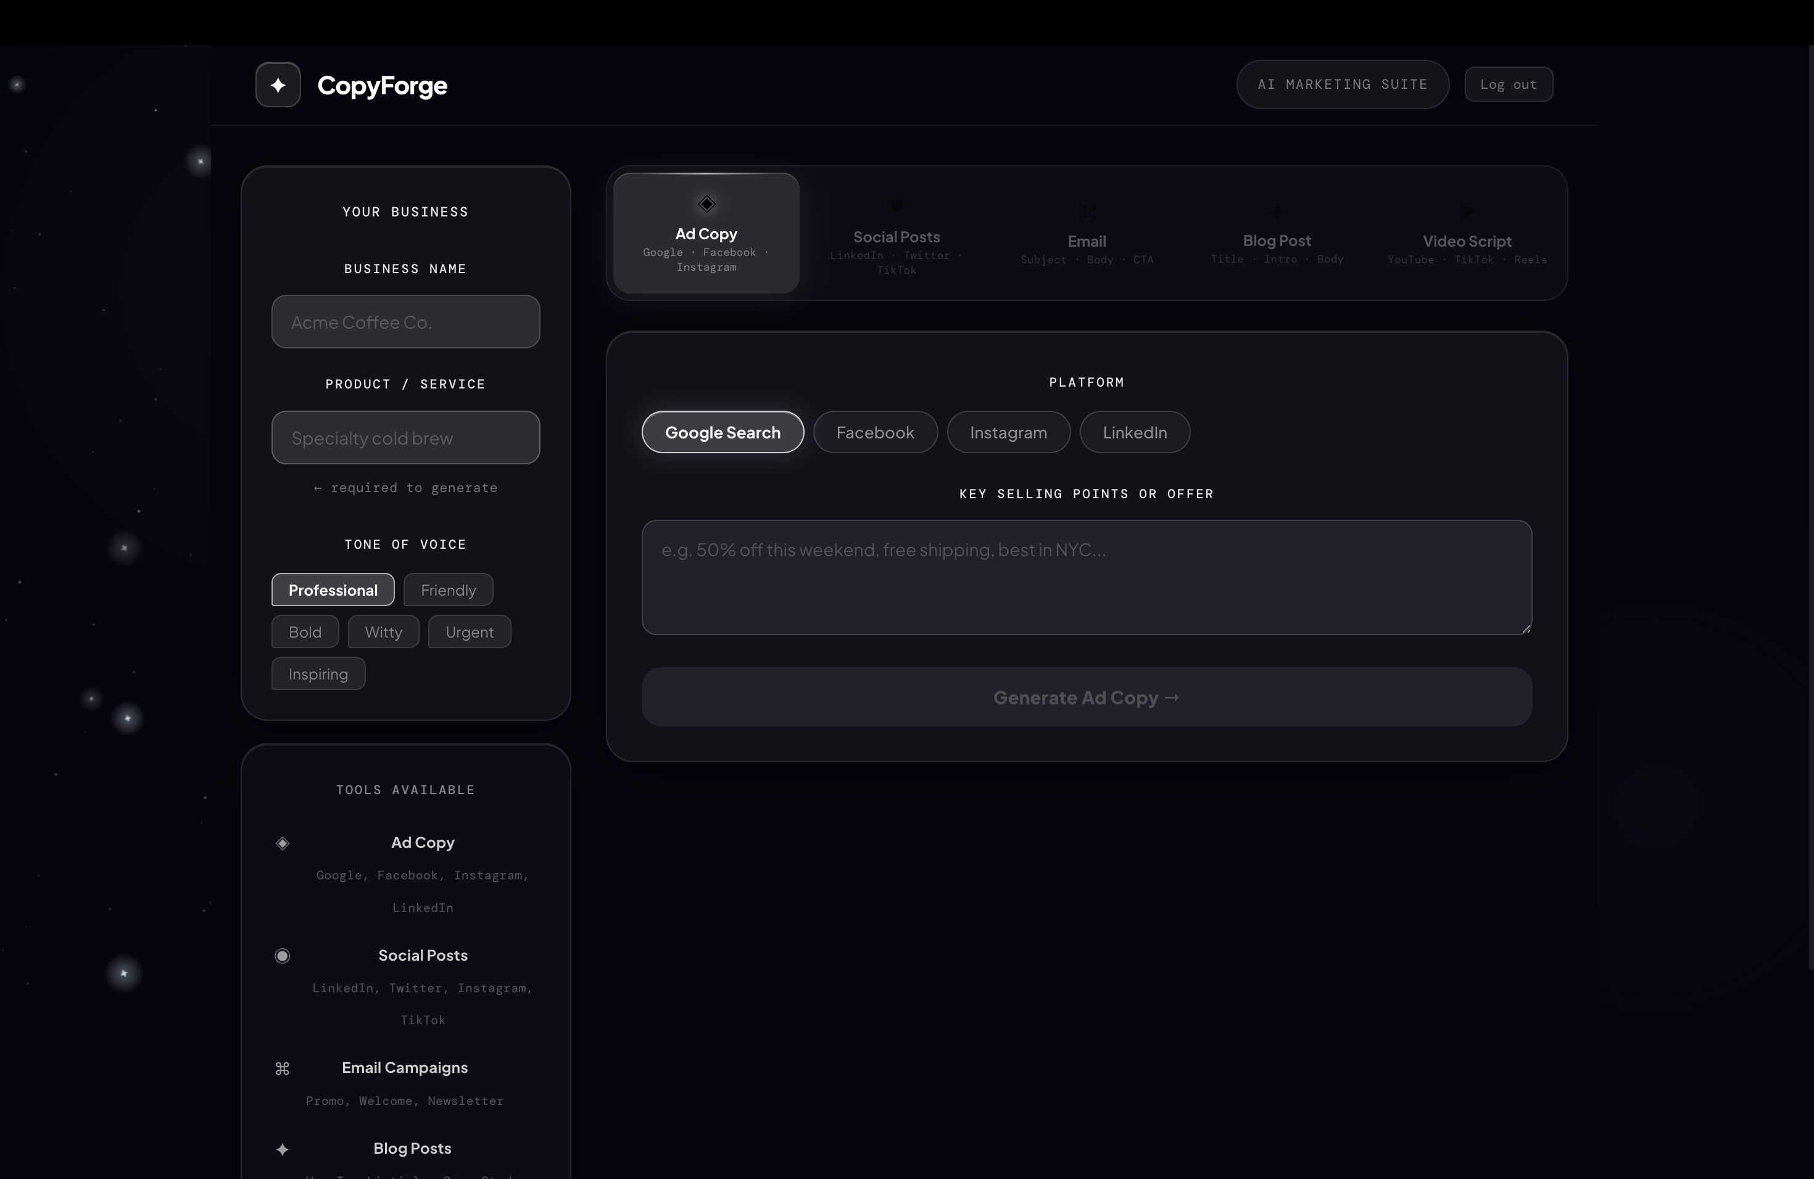
Task: Enable the Urgent tone
Action: click(x=469, y=631)
